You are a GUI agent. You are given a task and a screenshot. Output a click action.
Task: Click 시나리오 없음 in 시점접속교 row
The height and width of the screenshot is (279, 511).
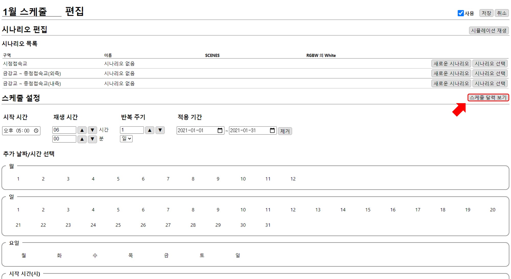point(119,64)
